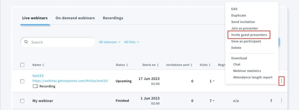299x110 pixels.
Task: Open the test33 webinar name link
Action: (x=38, y=76)
